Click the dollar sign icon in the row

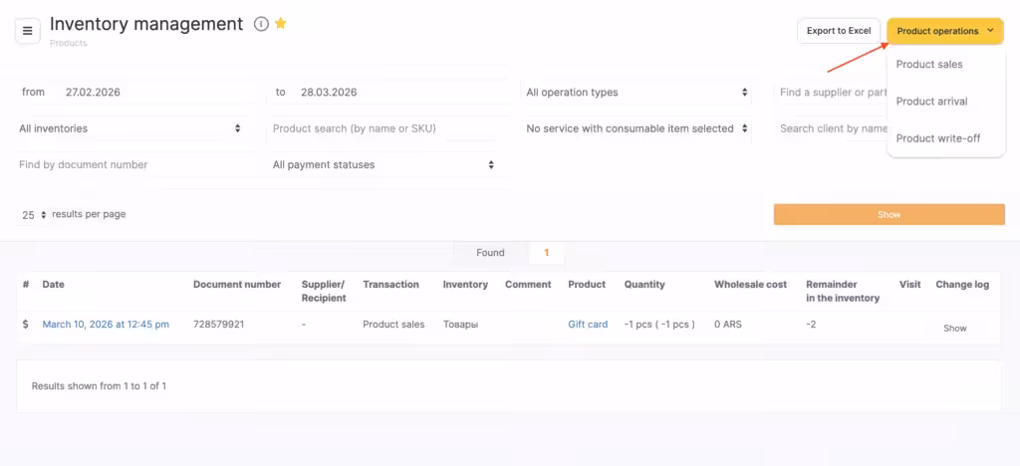pyautogui.click(x=25, y=325)
